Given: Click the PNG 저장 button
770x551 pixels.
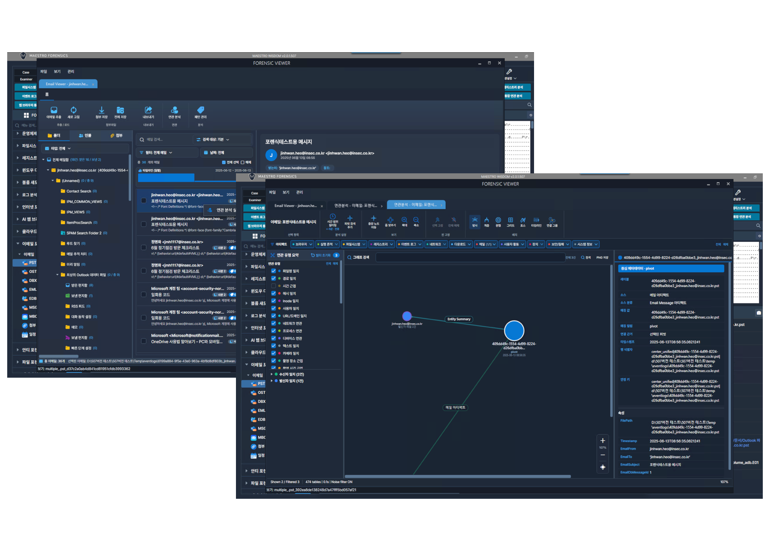Looking at the screenshot, I should coord(602,257).
